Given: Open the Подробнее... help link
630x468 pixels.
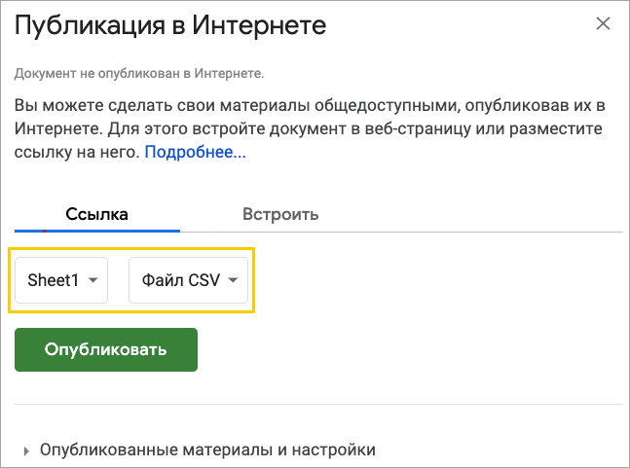Looking at the screenshot, I should pyautogui.click(x=196, y=153).
